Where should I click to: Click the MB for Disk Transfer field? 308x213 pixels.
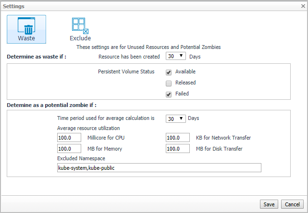point(178,148)
